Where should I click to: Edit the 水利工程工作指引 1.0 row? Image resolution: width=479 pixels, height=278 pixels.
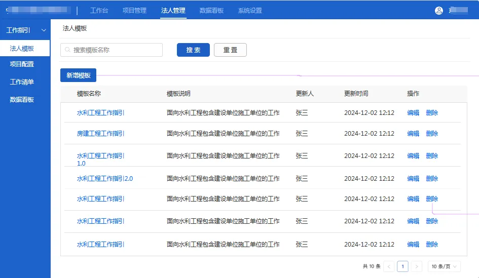tap(413, 155)
